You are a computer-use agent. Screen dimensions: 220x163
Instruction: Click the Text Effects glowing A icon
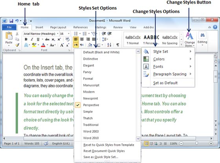pyautogui.click(x=26, y=45)
